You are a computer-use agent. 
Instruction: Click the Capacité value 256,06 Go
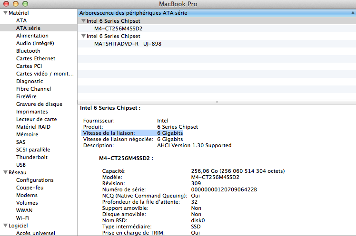pyautogui.click(x=237, y=171)
